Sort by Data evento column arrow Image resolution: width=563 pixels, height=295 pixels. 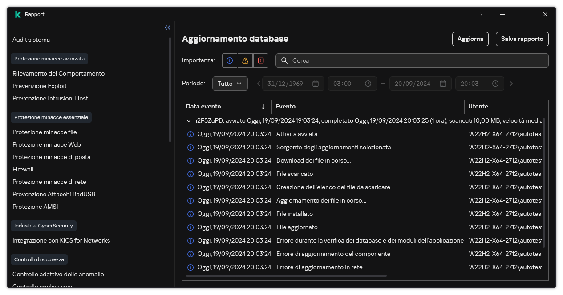click(263, 107)
